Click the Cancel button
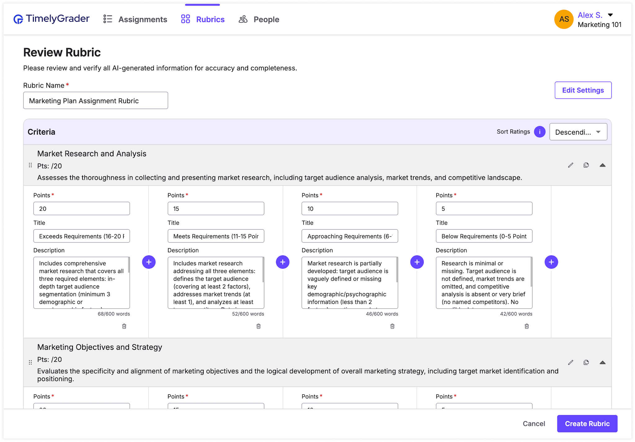The image size is (635, 442). (534, 424)
